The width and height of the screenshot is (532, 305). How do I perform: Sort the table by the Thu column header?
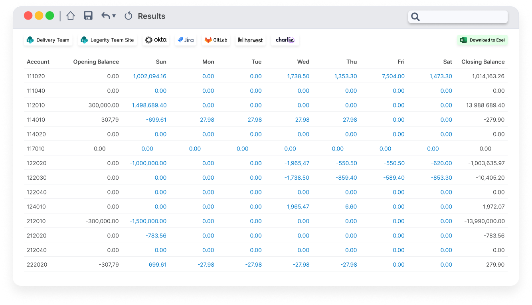352,61
